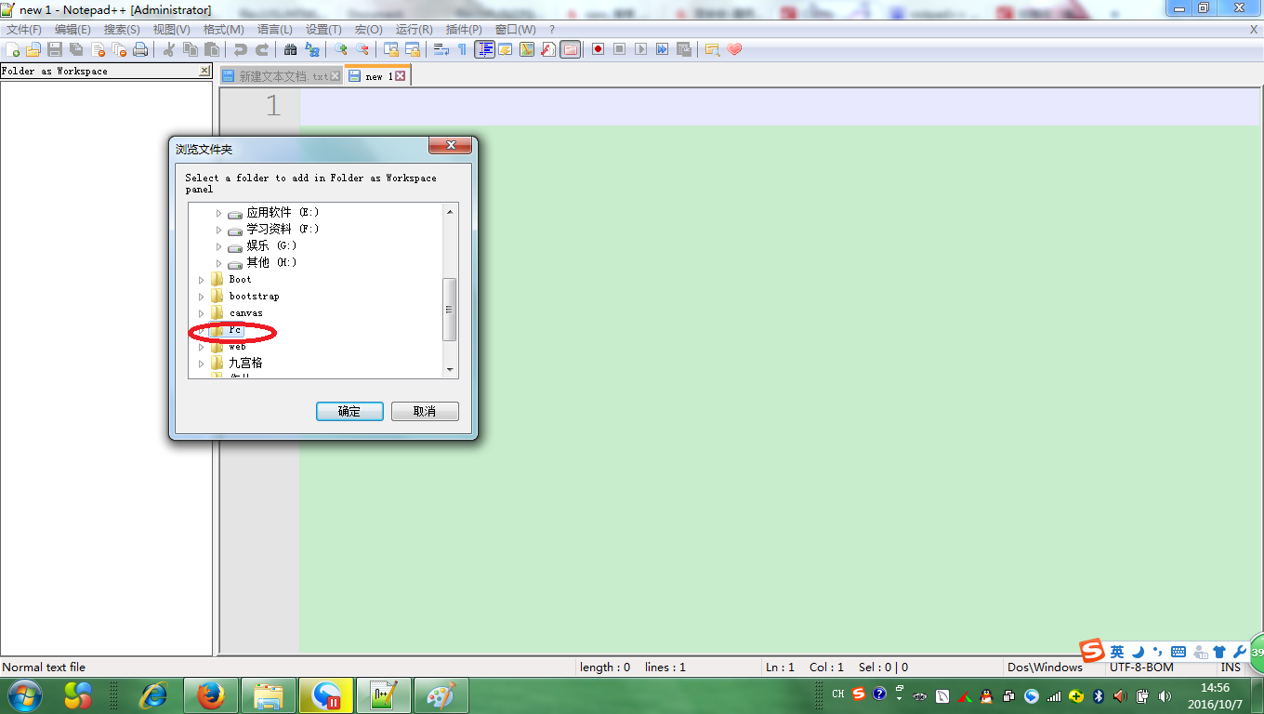Click 取消 to cancel dialog
1264x714 pixels.
coord(425,411)
